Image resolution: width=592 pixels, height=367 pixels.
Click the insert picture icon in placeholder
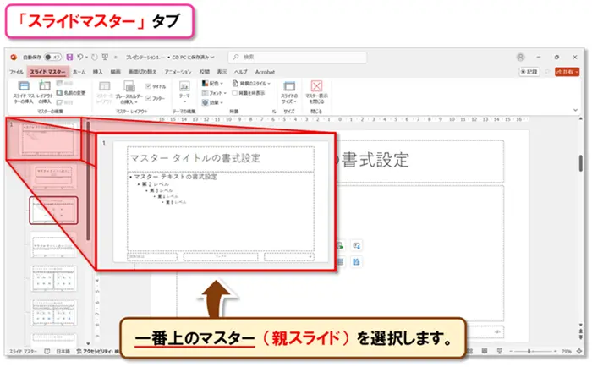[x=356, y=245]
